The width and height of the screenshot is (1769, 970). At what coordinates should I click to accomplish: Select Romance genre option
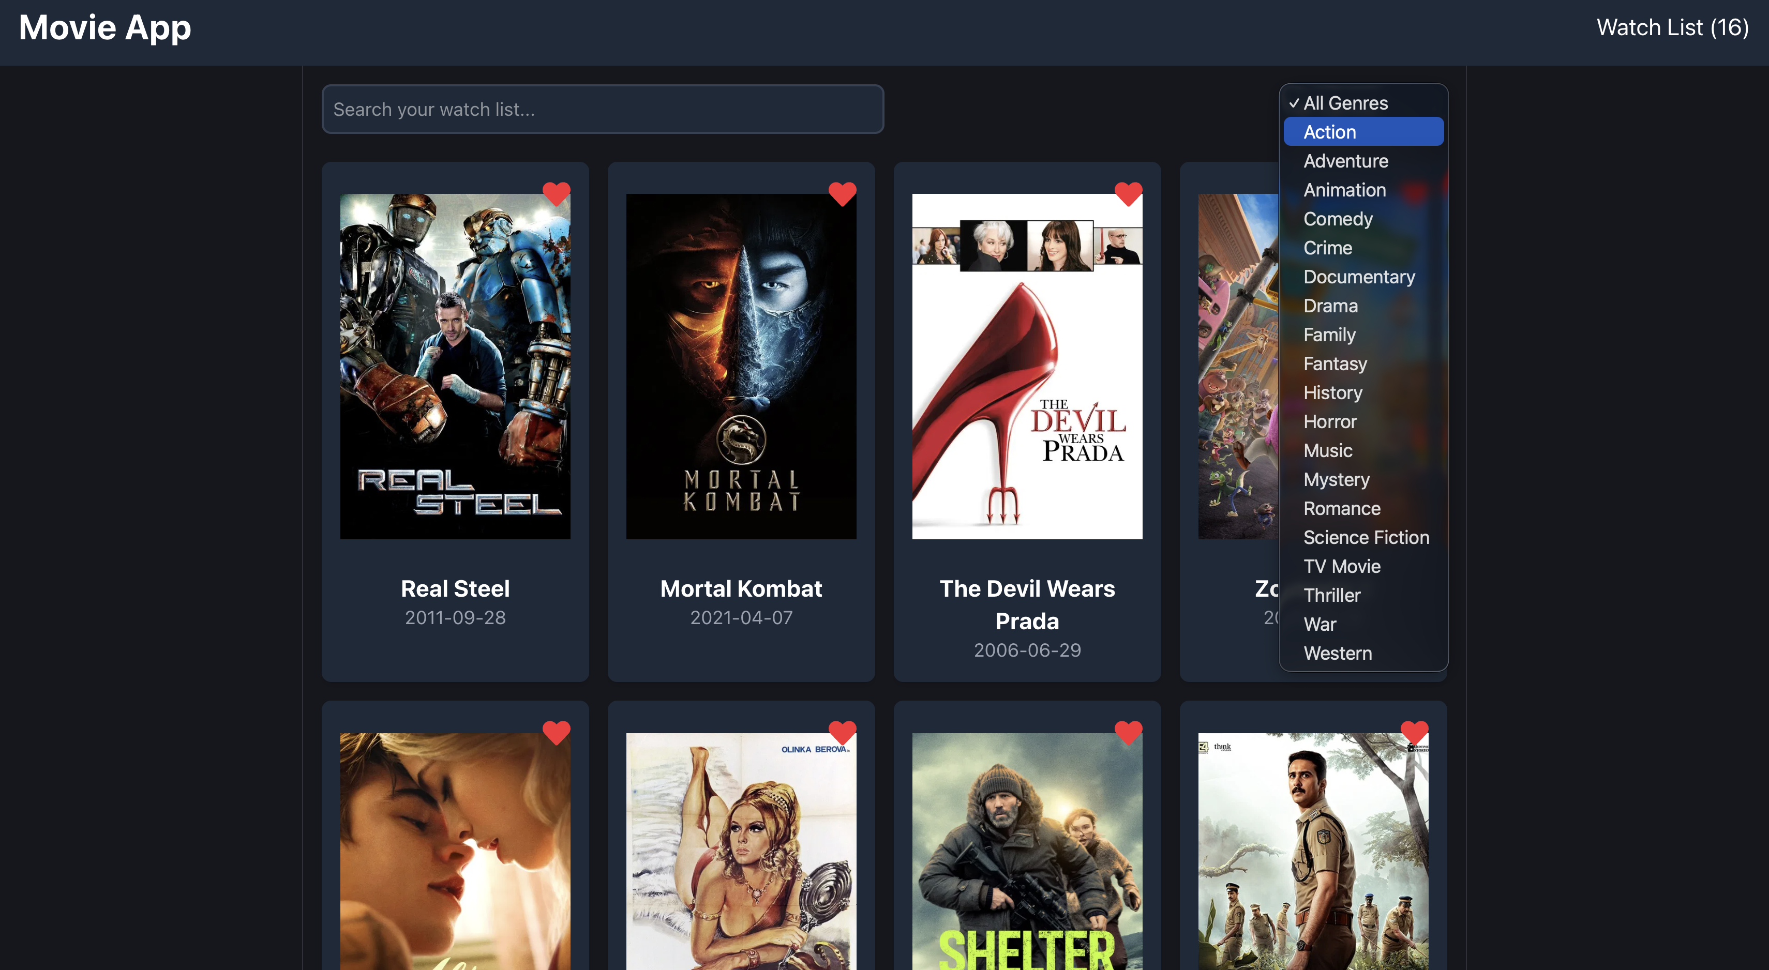click(1364, 509)
